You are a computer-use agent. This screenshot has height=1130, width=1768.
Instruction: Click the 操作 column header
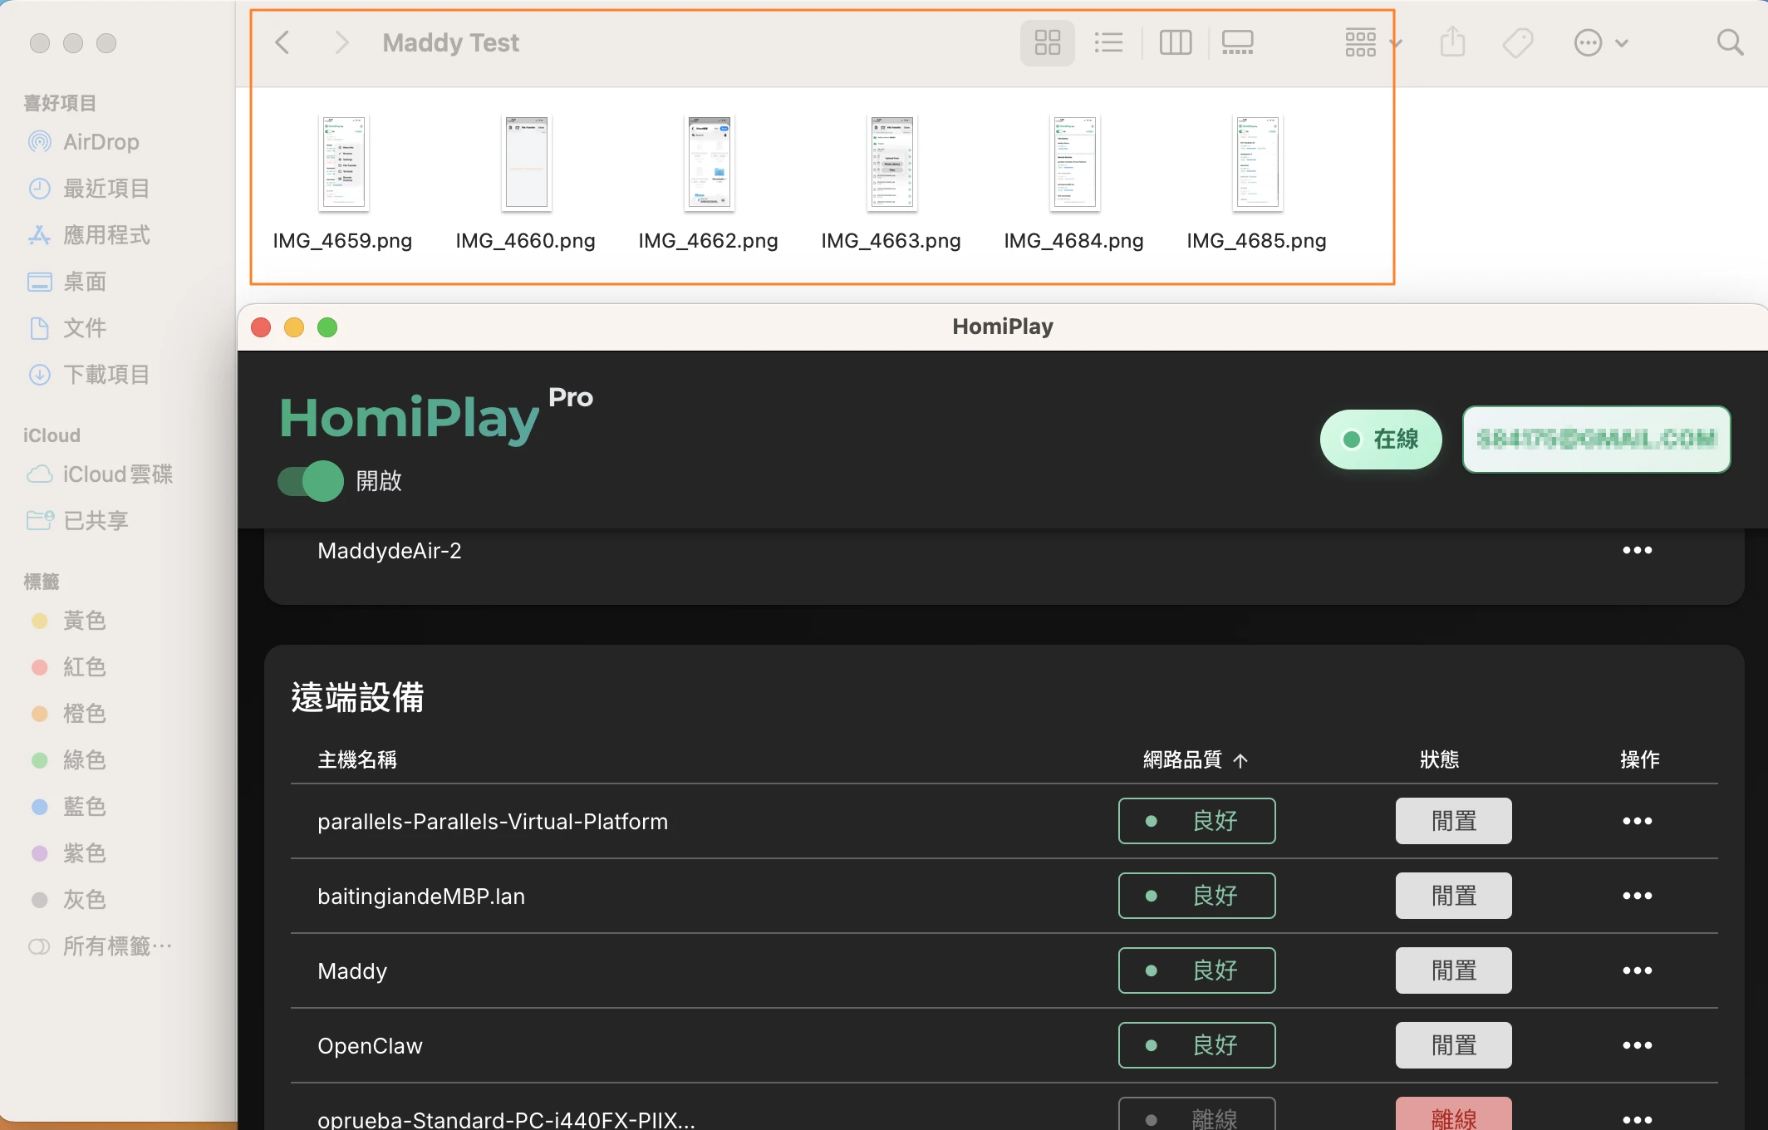coord(1639,759)
